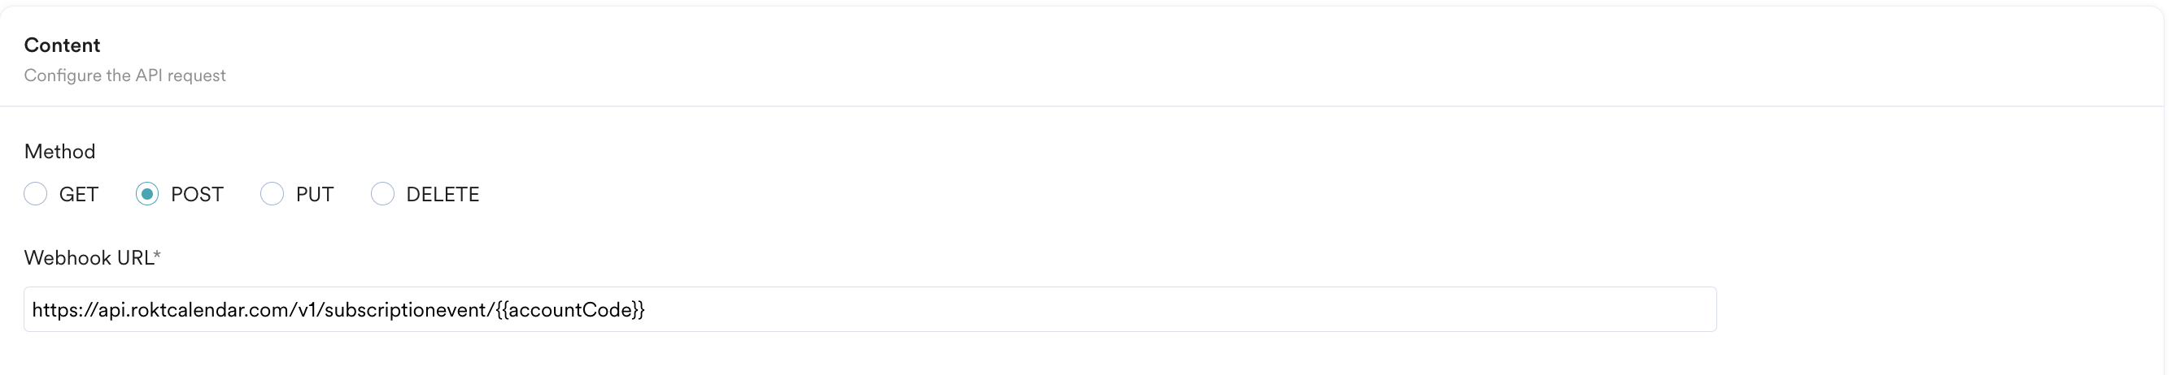This screenshot has width=2180, height=375.
Task: Click the Content section heading
Action: coord(62,45)
